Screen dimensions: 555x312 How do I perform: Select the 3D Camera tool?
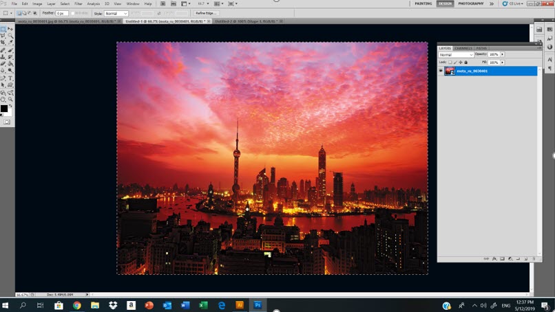(10, 93)
